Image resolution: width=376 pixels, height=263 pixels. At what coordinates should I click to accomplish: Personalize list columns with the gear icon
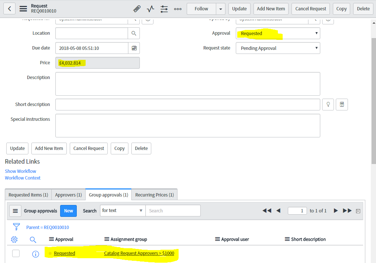14,239
